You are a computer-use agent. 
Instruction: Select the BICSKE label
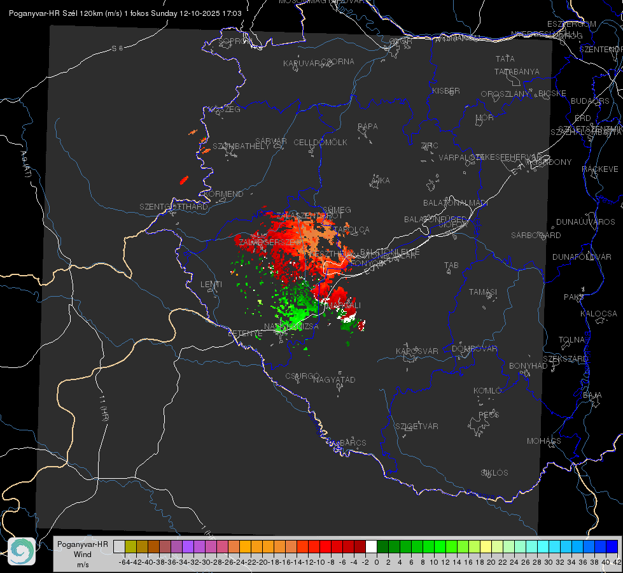(x=552, y=94)
